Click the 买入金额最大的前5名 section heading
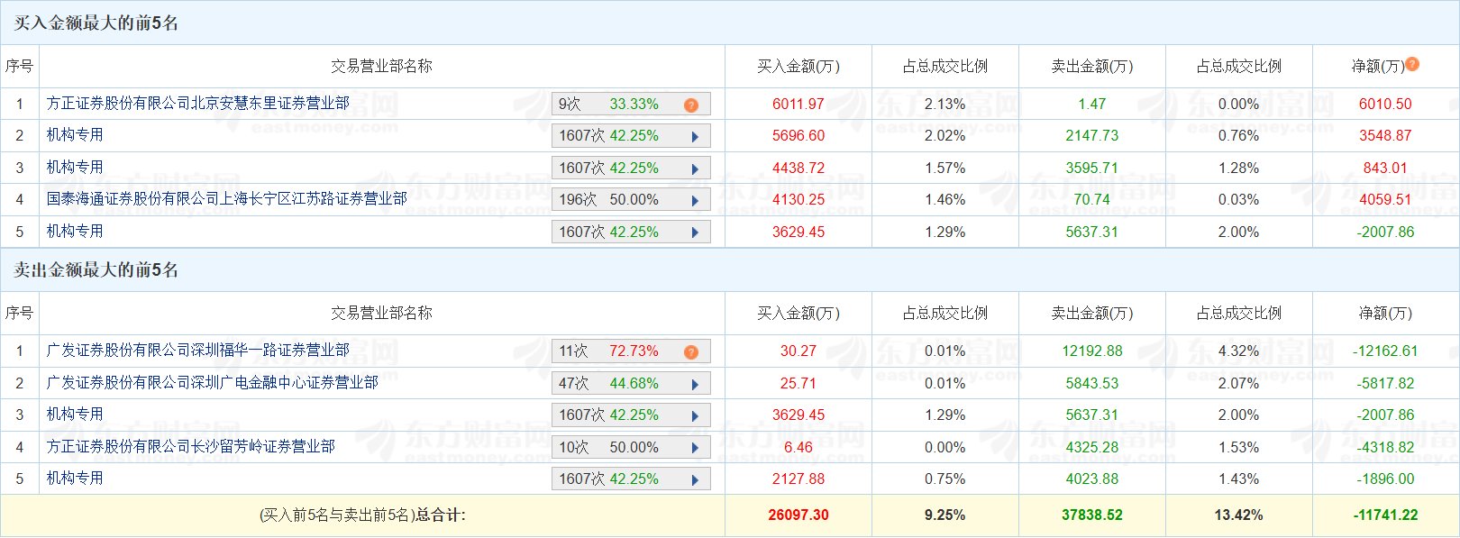 click(96, 23)
